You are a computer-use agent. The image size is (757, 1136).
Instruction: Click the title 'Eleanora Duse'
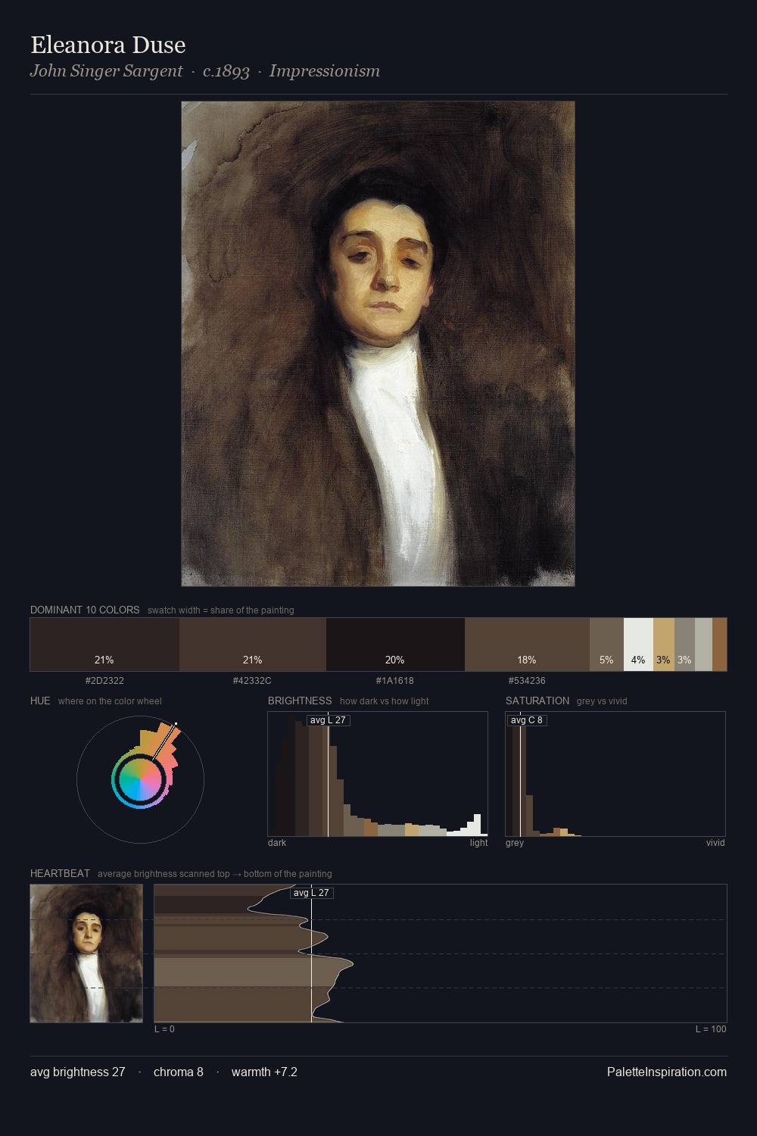[x=108, y=45]
